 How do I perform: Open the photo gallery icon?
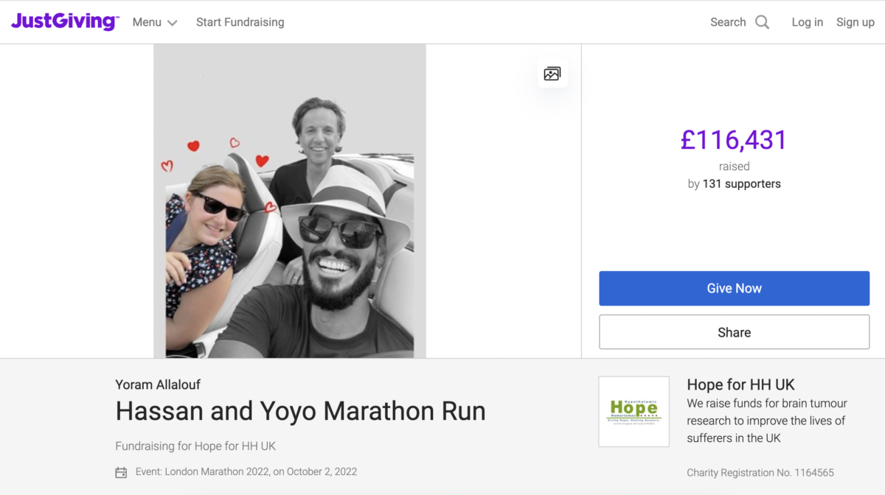552,74
